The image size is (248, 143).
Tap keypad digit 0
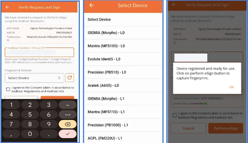click(x=30, y=134)
